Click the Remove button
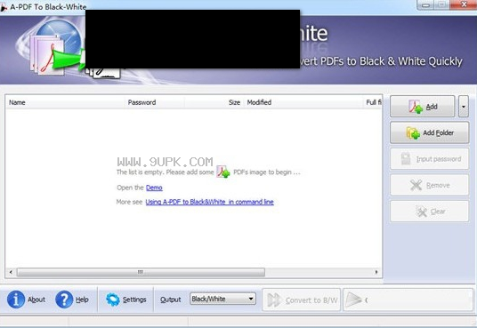 pos(429,185)
